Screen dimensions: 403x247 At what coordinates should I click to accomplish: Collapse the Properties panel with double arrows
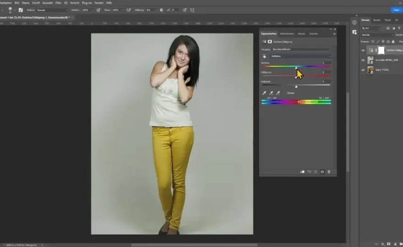click(x=331, y=29)
